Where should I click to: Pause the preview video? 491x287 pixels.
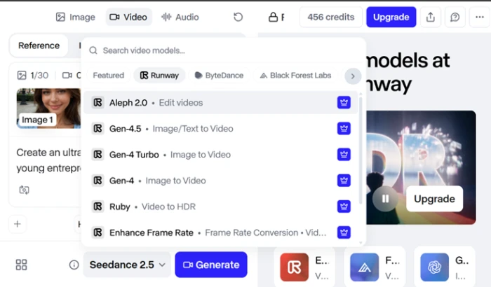click(x=385, y=199)
